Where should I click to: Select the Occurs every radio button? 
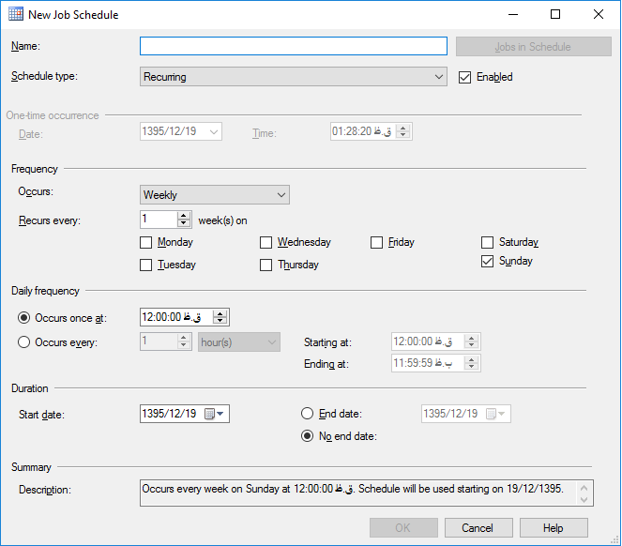pyautogui.click(x=24, y=342)
